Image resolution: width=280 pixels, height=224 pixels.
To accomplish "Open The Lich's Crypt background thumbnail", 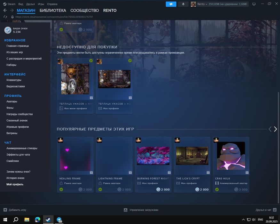I will 192,156.
